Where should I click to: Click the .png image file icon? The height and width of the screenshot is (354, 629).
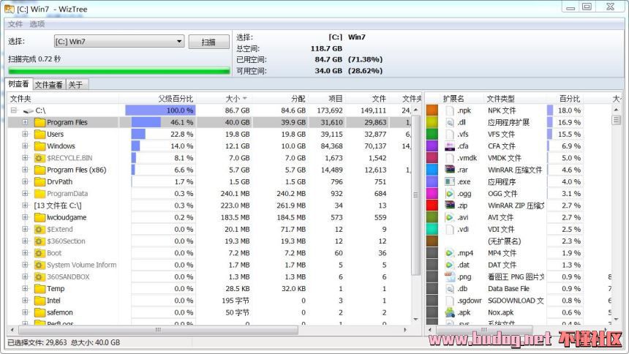[x=451, y=276]
